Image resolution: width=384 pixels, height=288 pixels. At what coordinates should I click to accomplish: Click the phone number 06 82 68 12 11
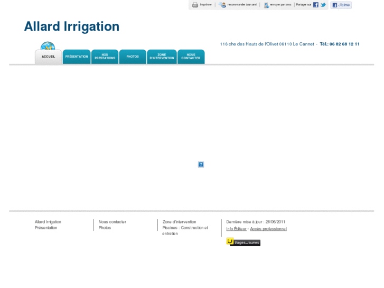(x=344, y=44)
